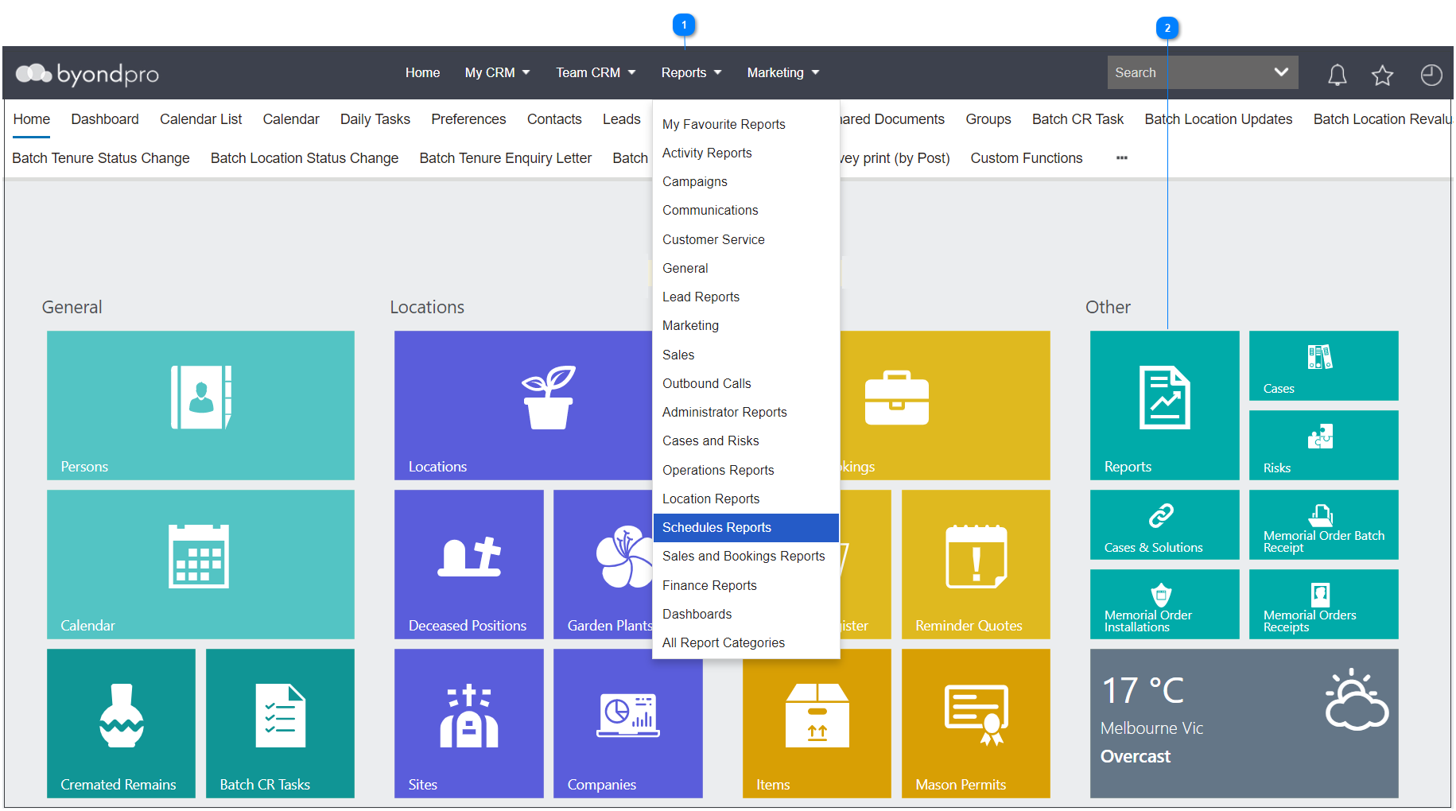
Task: Select Schedules Reports menu entry
Action: tap(746, 527)
